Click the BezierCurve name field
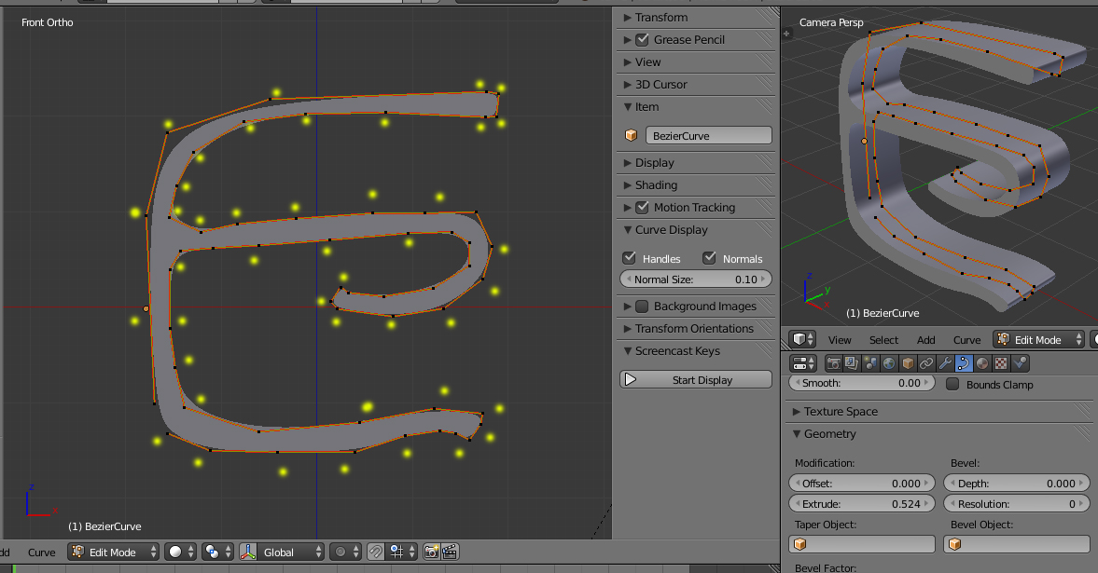This screenshot has width=1098, height=573. coord(708,136)
